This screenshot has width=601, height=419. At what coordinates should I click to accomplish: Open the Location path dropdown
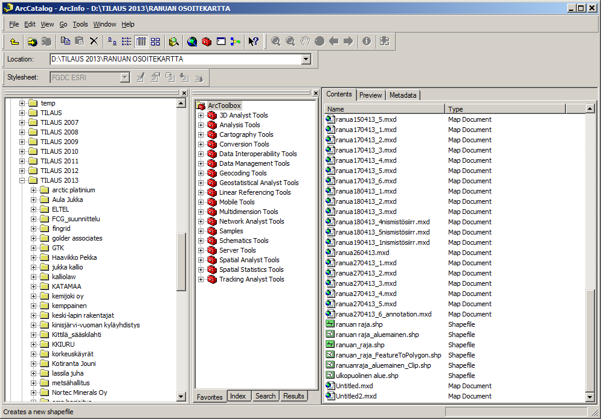306,59
